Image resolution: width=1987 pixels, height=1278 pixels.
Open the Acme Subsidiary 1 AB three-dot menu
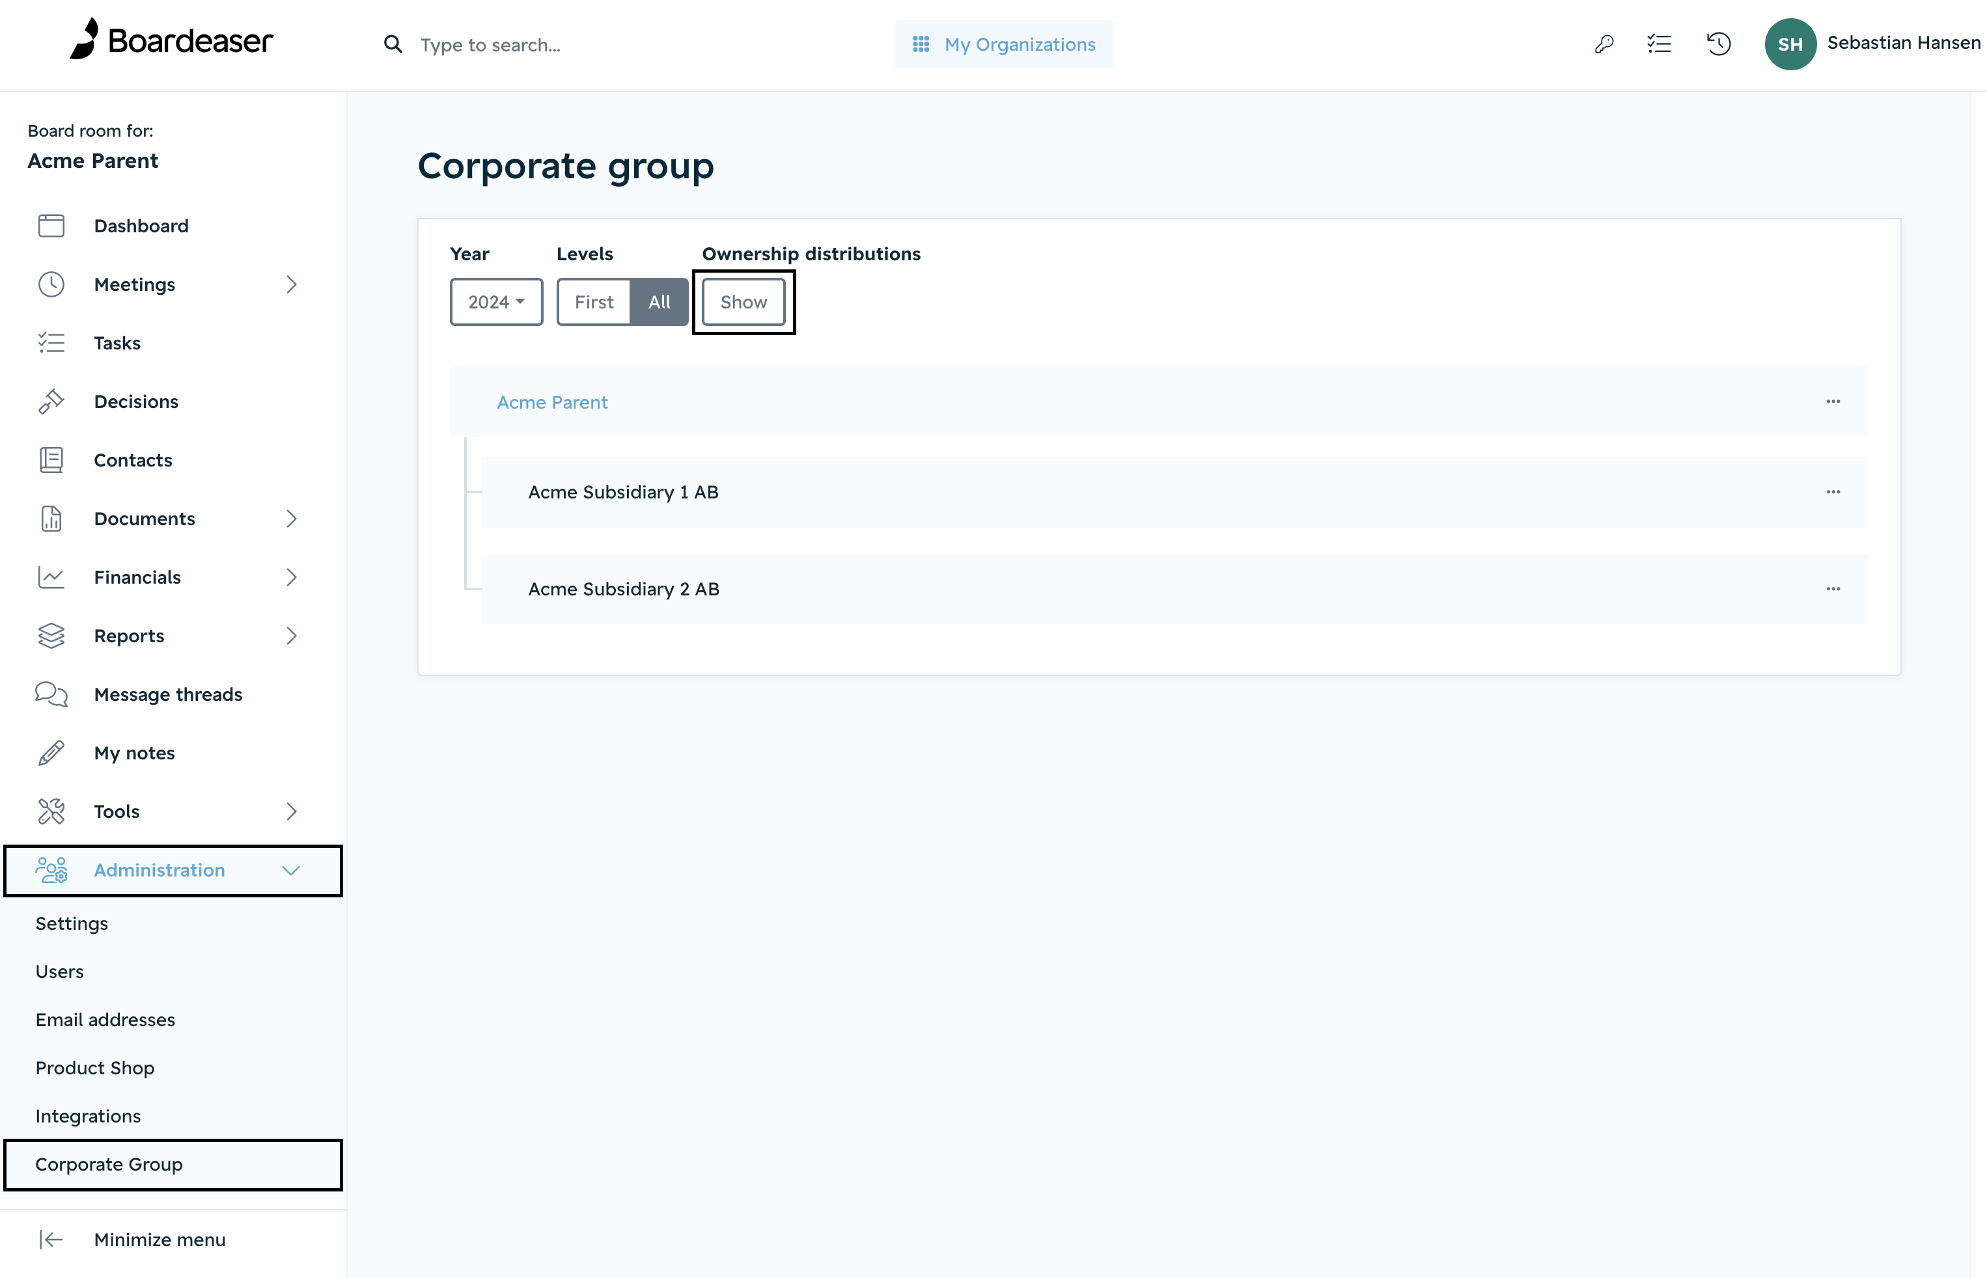click(1833, 492)
